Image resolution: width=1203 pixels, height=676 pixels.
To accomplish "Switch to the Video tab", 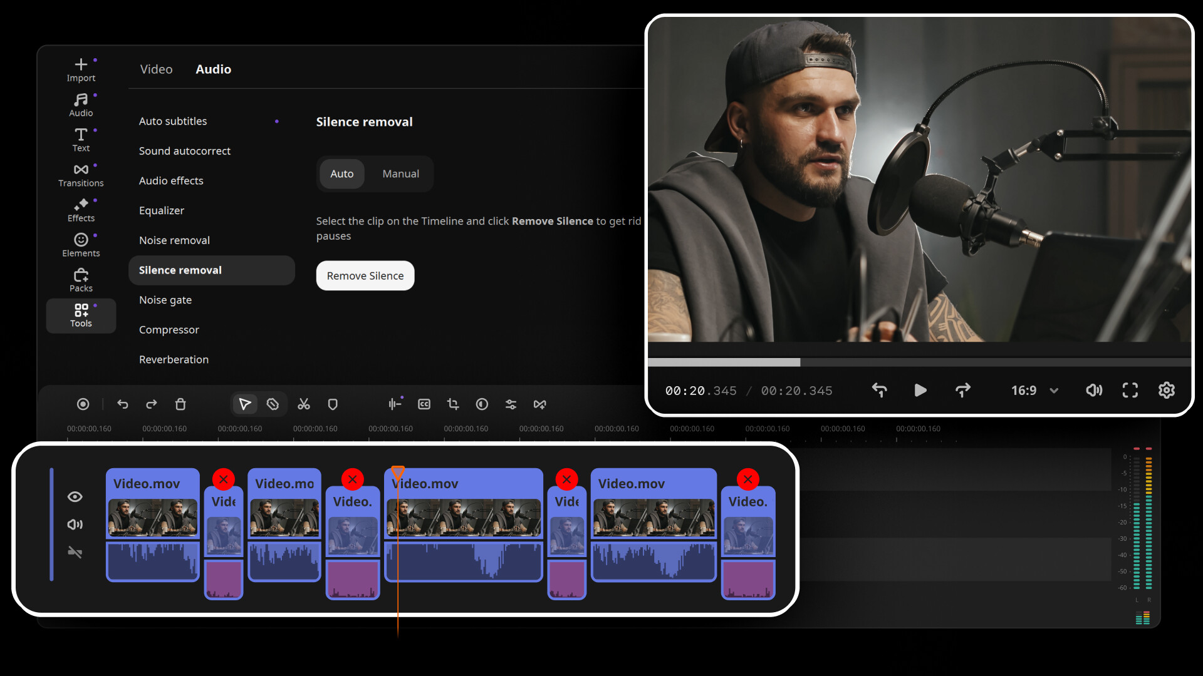I will 156,69.
